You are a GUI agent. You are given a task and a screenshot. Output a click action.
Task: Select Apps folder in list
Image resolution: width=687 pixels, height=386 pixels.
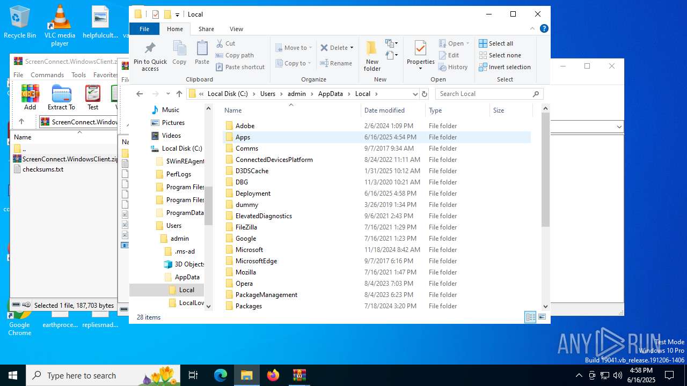click(x=377, y=137)
